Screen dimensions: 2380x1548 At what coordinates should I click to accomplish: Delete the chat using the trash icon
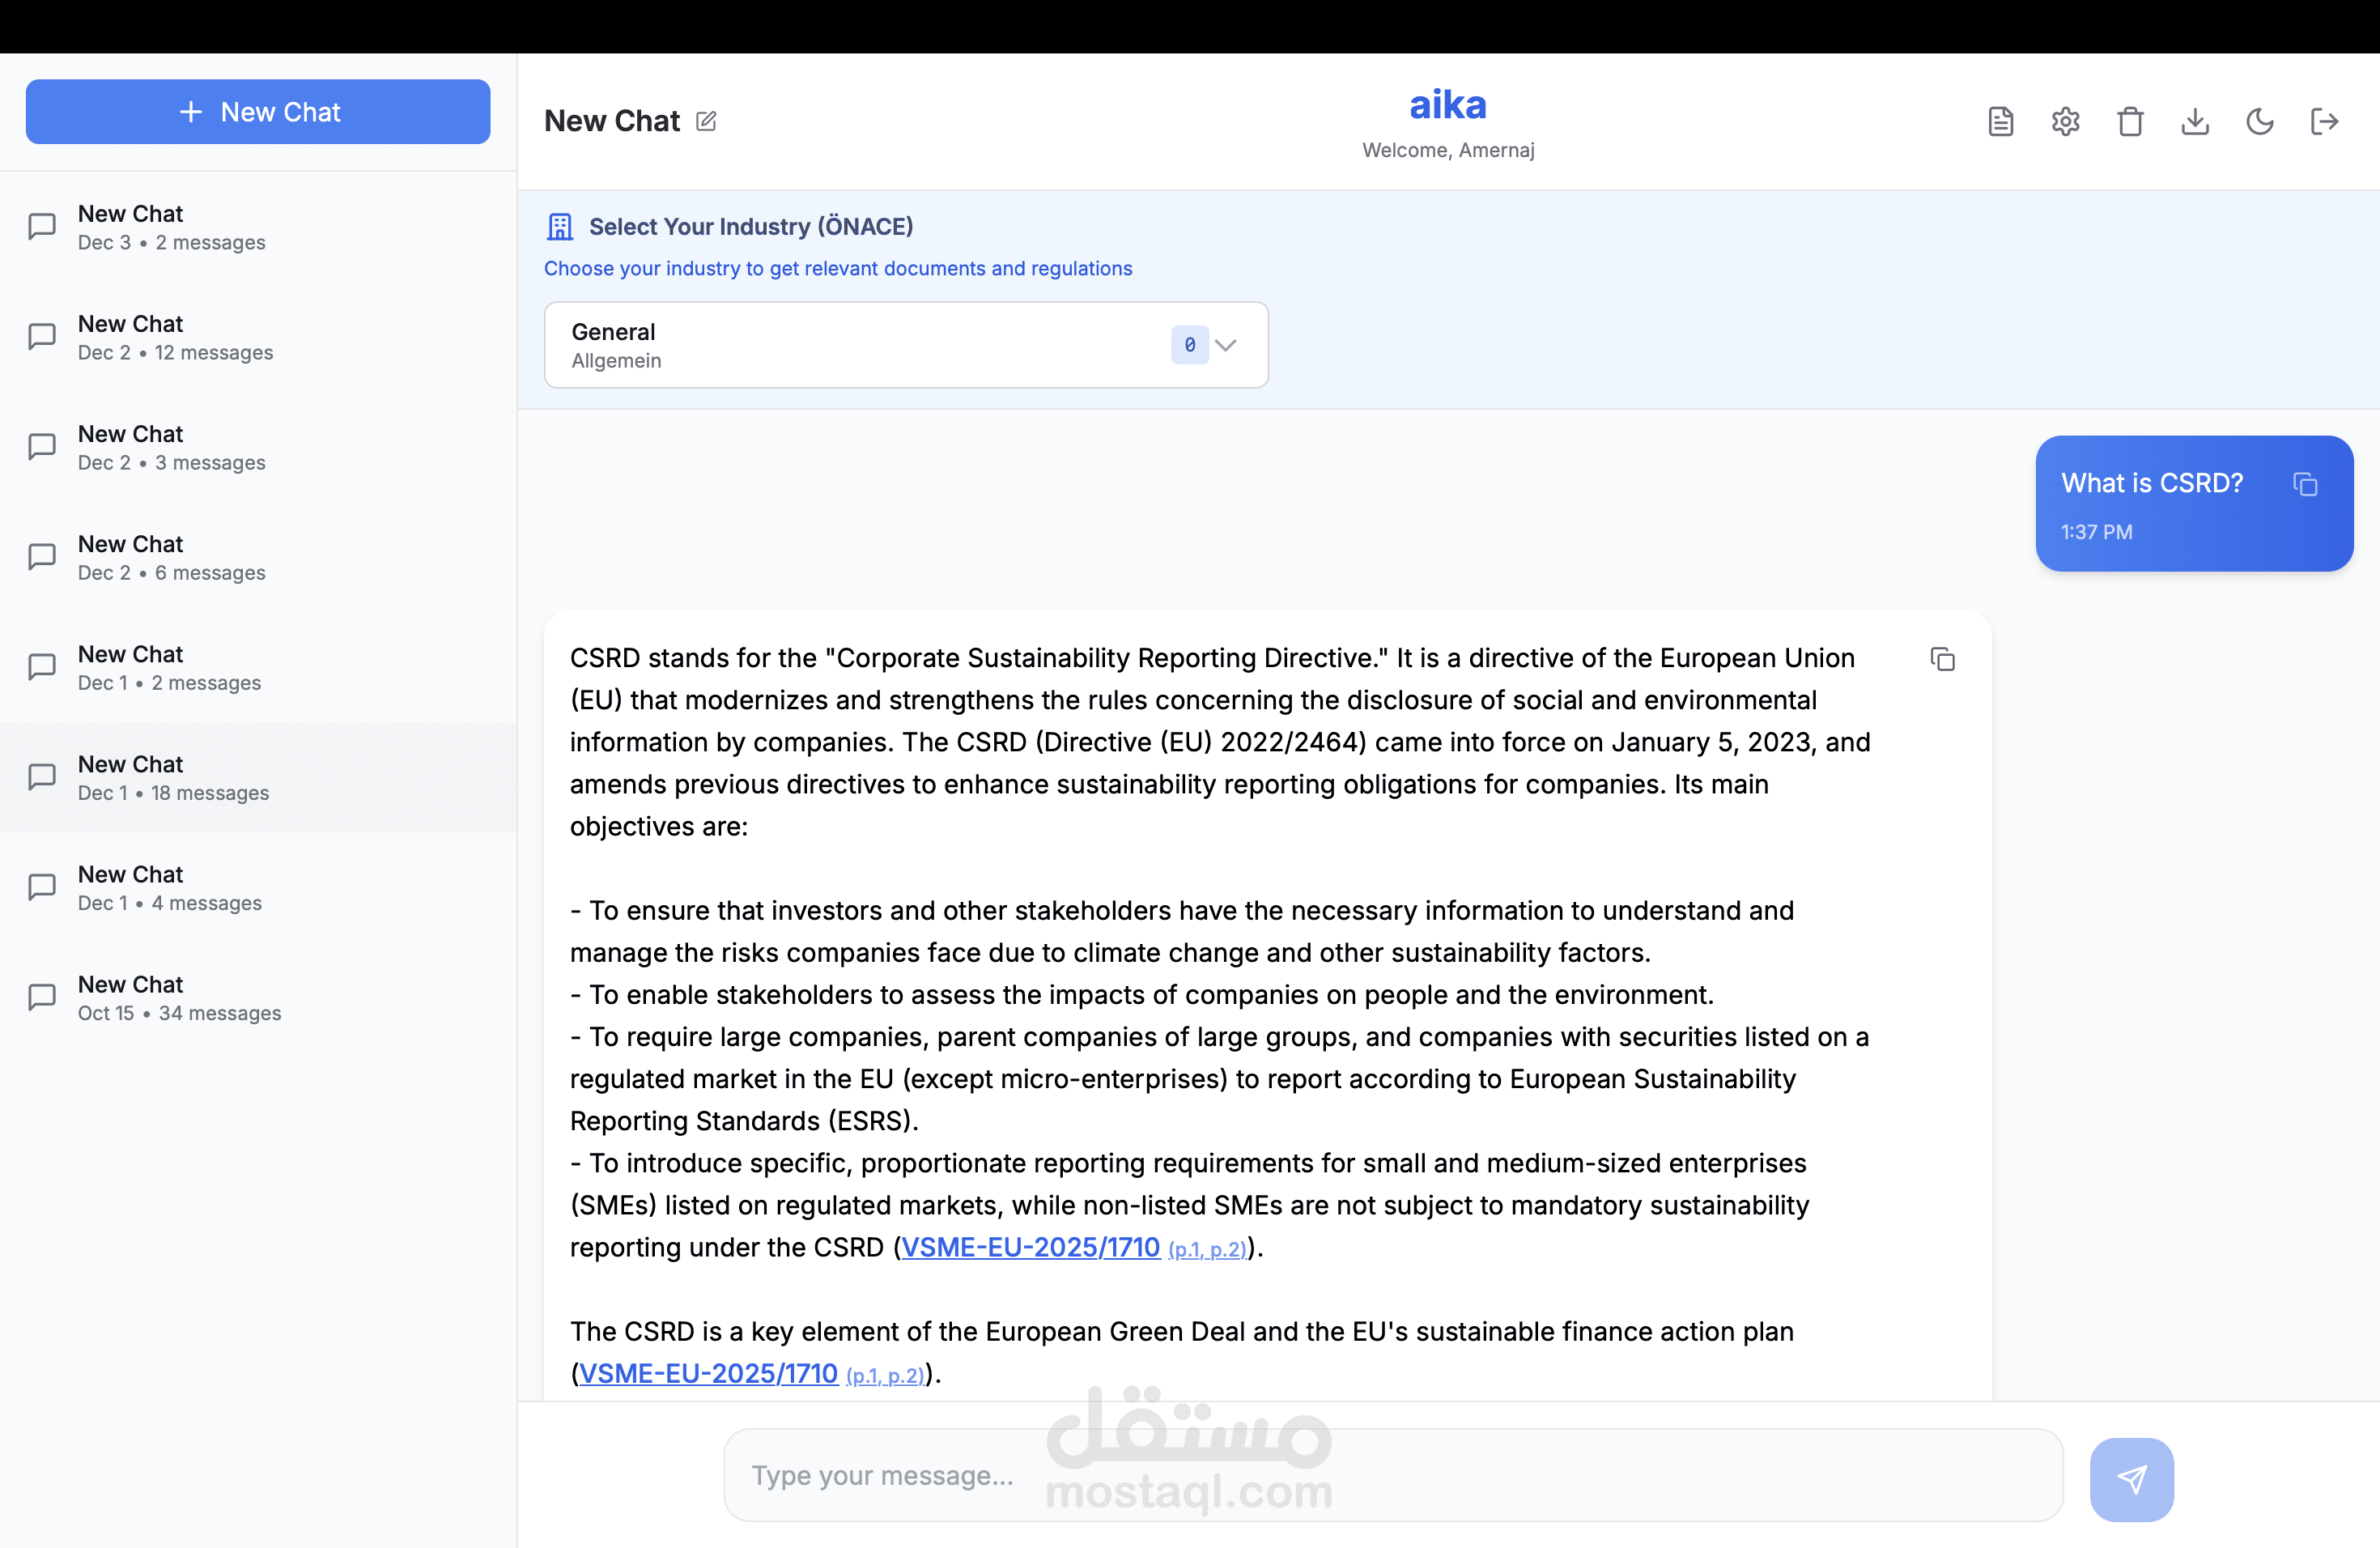pyautogui.click(x=2130, y=121)
